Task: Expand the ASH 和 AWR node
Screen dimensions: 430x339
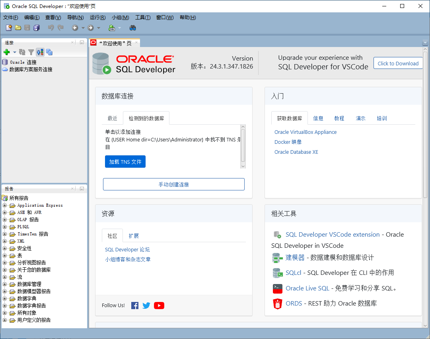Action: [x=4, y=212]
